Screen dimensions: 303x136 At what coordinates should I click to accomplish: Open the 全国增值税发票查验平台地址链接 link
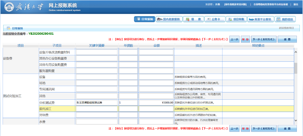click(270, 5)
